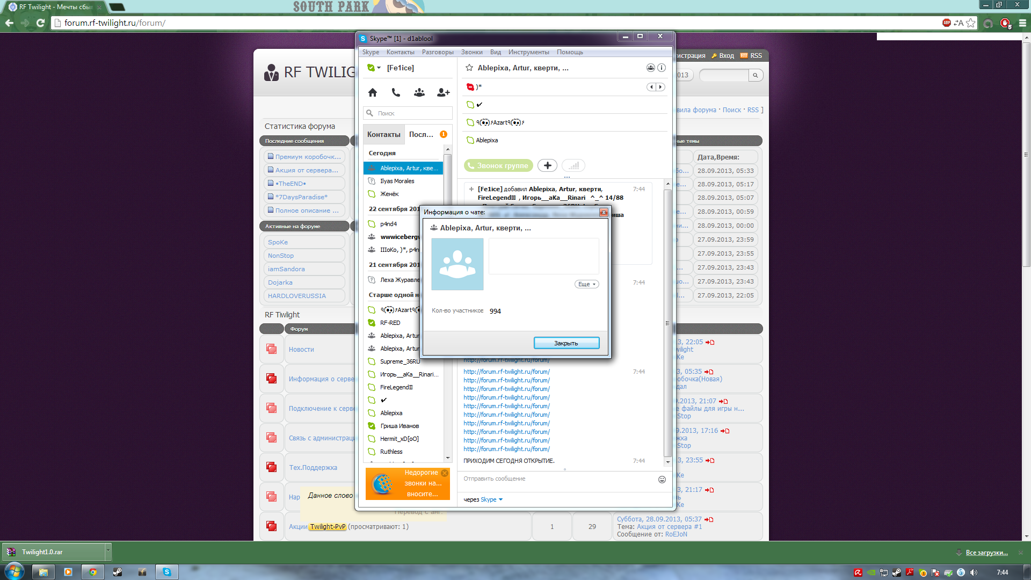Click the Все загрузки link in the download bar
1031x580 pixels.
coord(986,553)
